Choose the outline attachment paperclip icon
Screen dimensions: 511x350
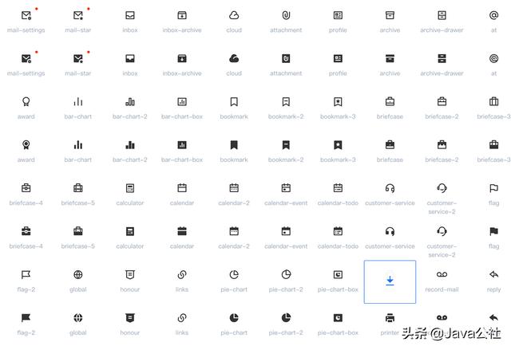tap(286, 15)
